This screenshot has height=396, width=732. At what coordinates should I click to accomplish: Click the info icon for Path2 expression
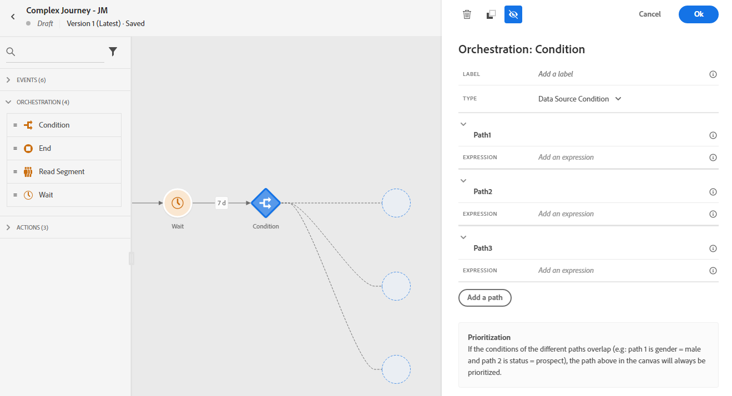713,214
